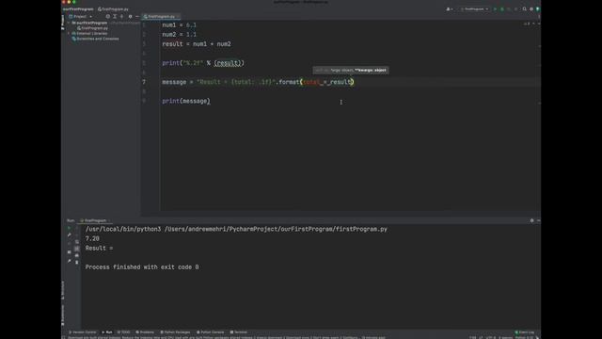Click locate-file target icon in Project header

pyautogui.click(x=108, y=17)
